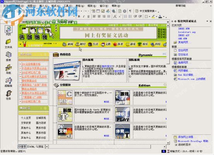Viewport: 214px width, 155px height.
Task: Open the 插入 menu
Action: [44, 6]
